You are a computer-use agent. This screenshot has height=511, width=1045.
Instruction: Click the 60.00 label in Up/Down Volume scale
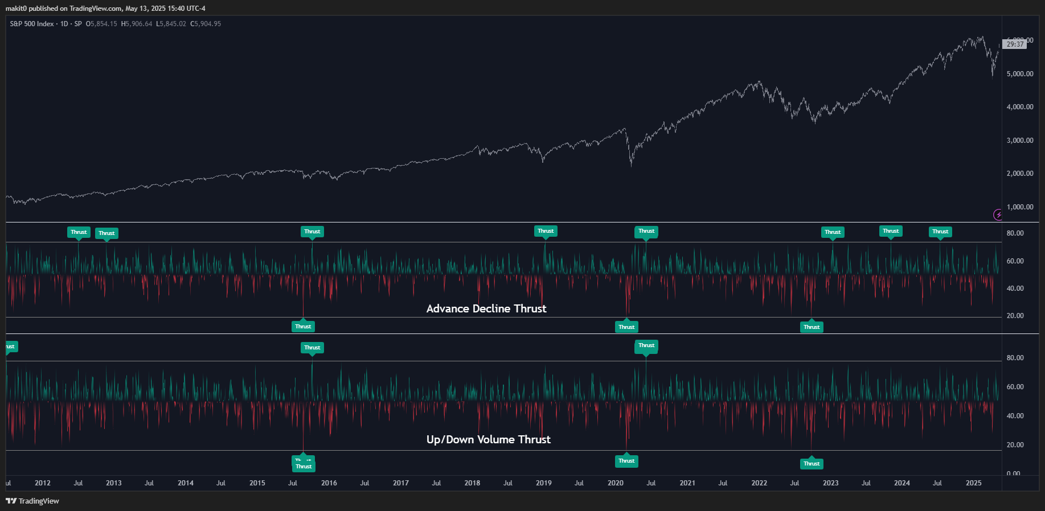pyautogui.click(x=1015, y=387)
